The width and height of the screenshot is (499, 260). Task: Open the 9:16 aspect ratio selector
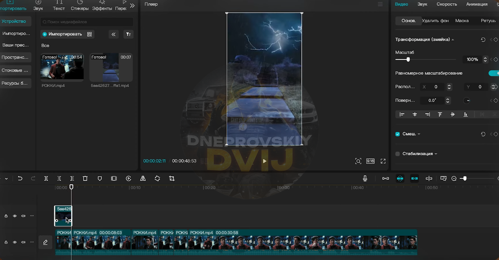click(370, 161)
